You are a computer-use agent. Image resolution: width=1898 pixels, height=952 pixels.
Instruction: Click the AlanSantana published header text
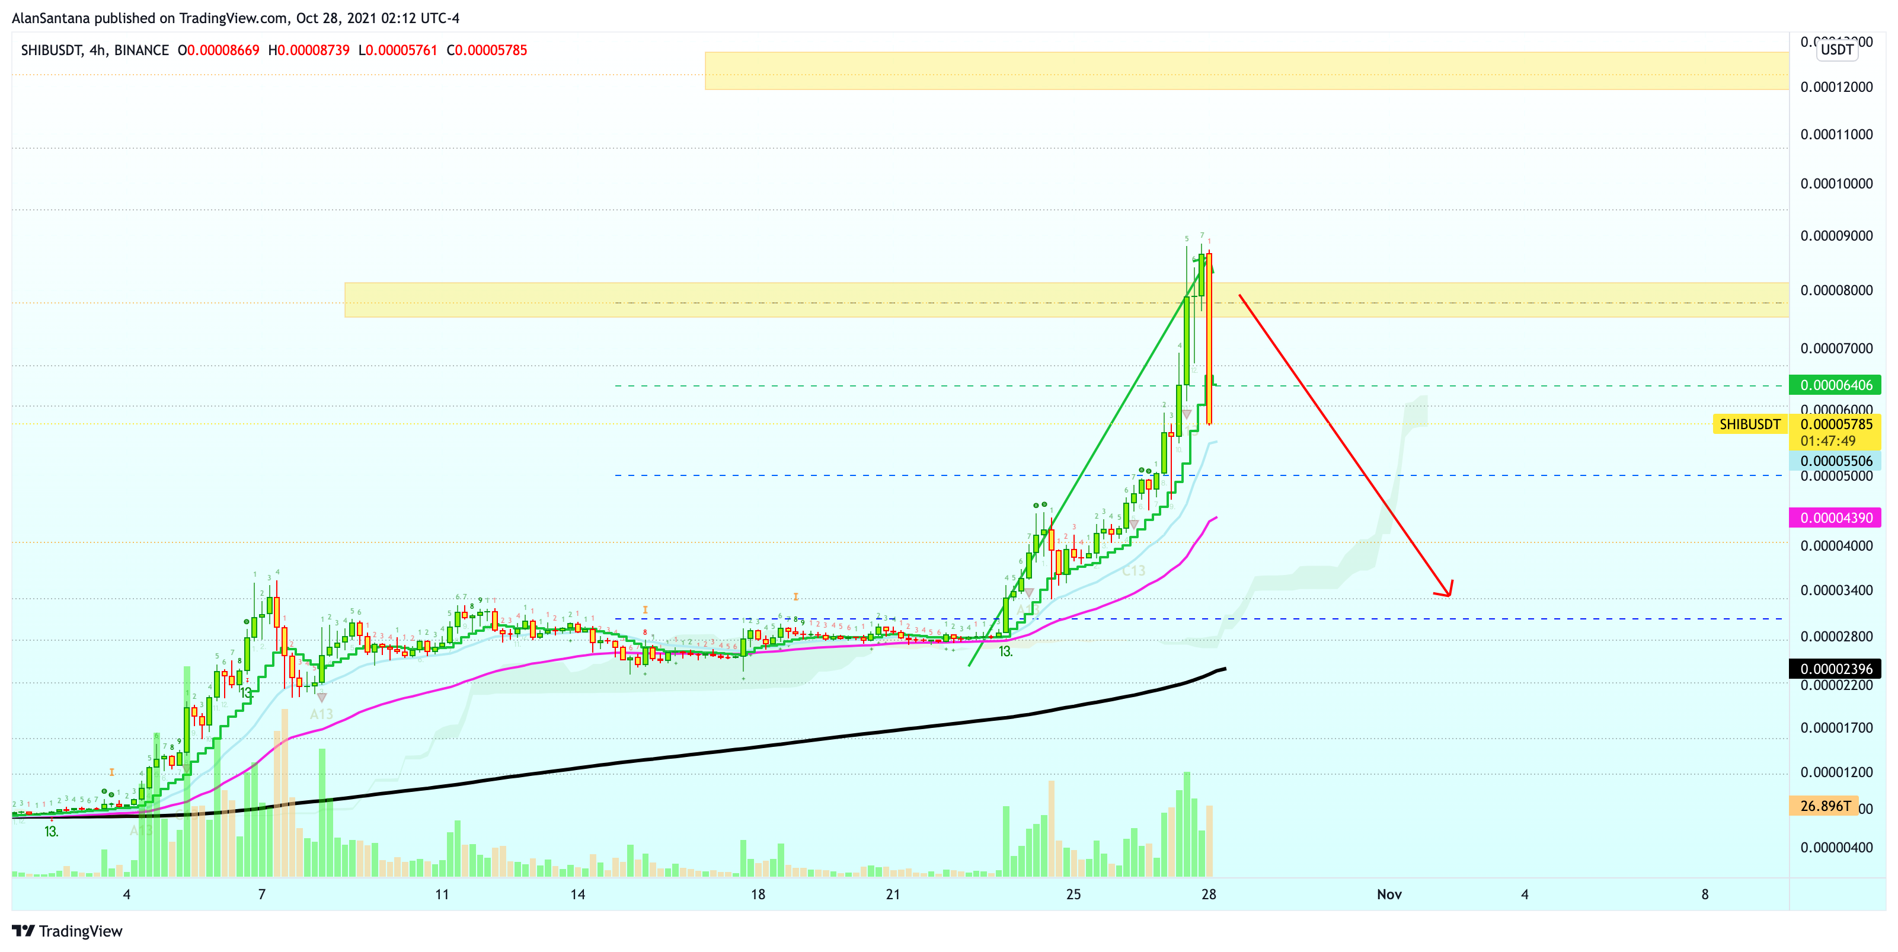[235, 18]
